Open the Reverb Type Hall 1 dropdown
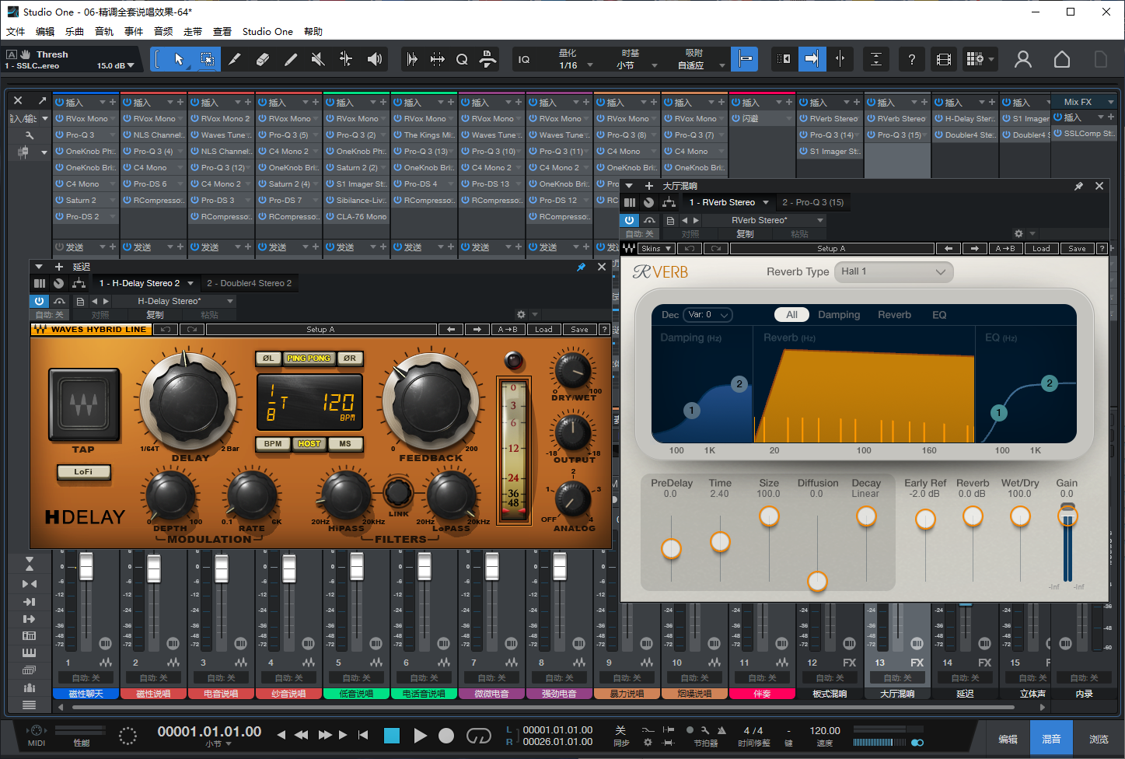Viewport: 1125px width, 759px height. [893, 271]
